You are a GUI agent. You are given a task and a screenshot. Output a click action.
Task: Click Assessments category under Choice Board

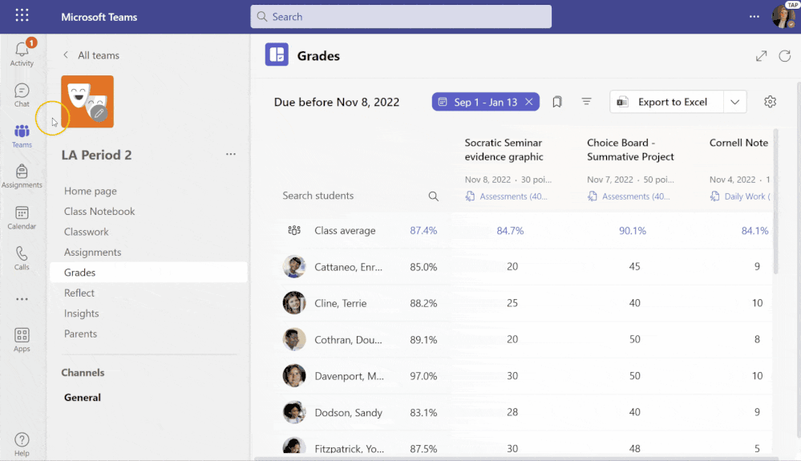pyautogui.click(x=629, y=196)
